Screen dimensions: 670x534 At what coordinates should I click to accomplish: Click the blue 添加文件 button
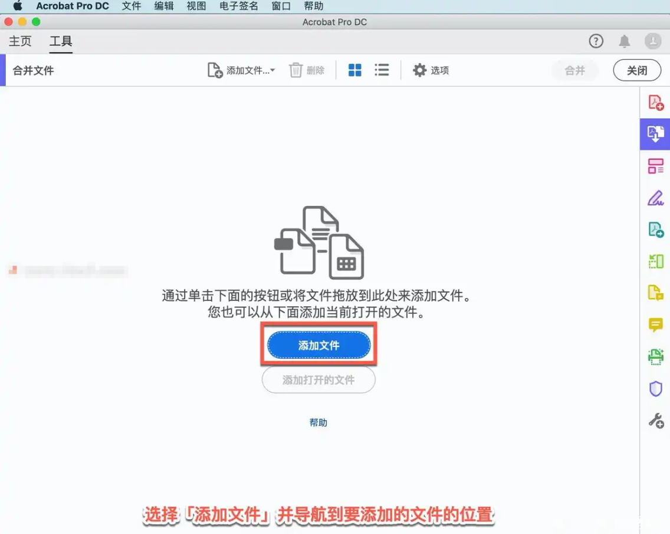coord(318,345)
